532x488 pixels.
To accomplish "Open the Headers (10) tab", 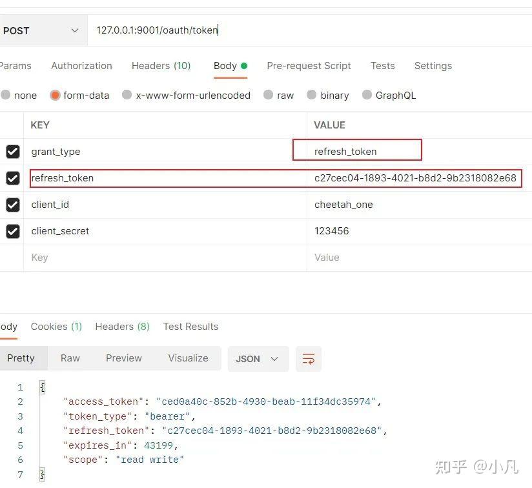I will click(x=160, y=65).
